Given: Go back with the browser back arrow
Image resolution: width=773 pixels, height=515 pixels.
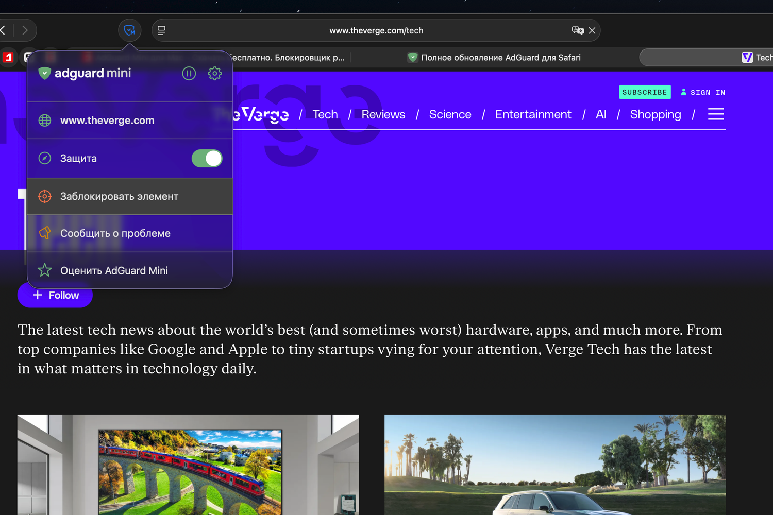Looking at the screenshot, I should [3, 30].
